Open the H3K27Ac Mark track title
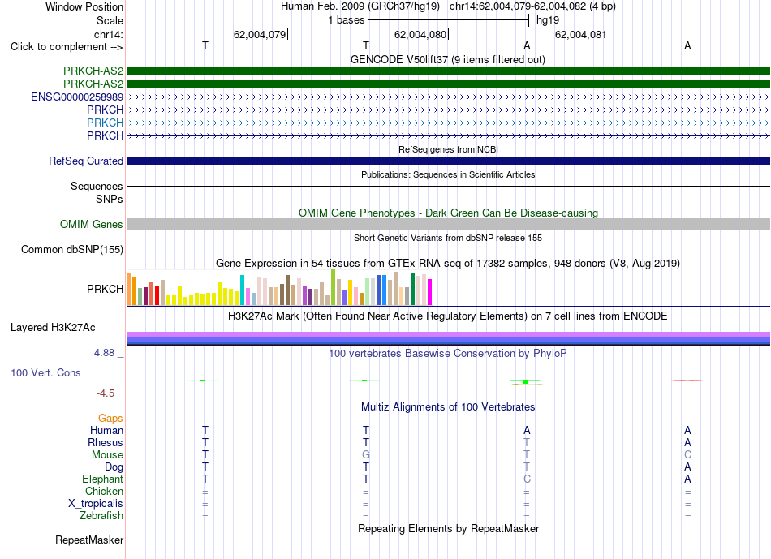 point(448,316)
